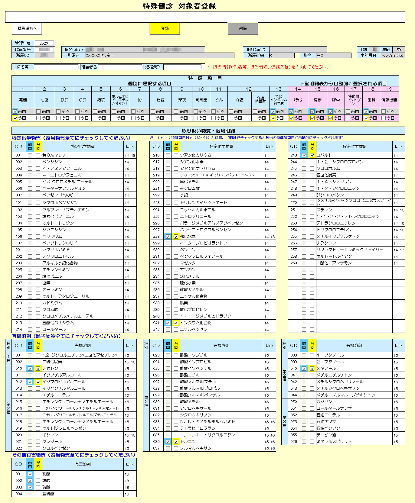415x503 pixels.
Task: Check 高気圧 今回 checkbox
Action: [x=195, y=118]
